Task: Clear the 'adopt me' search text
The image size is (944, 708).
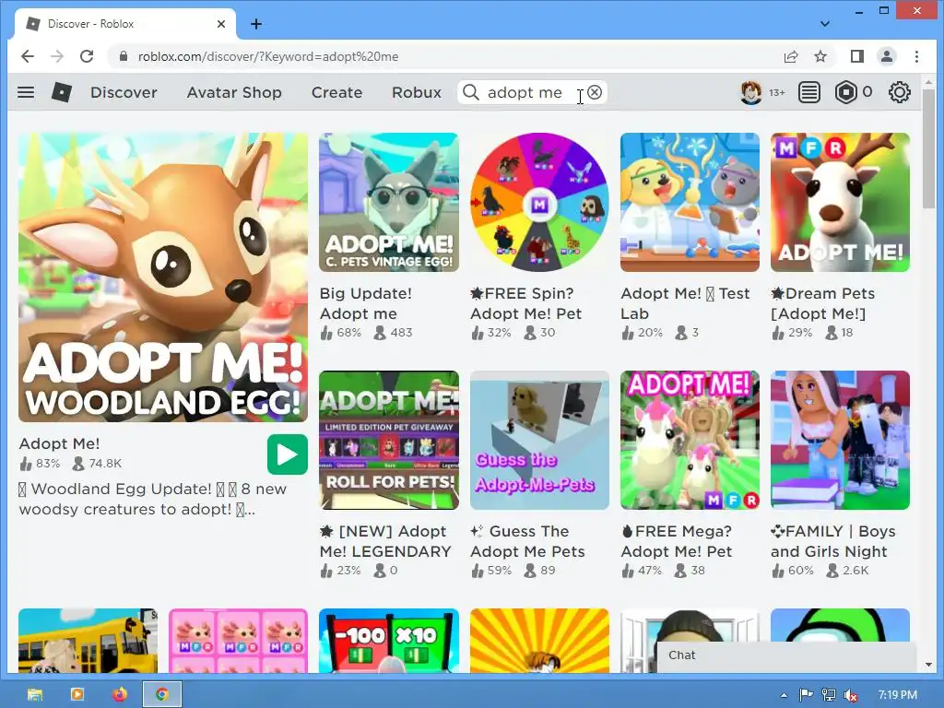Action: [x=595, y=92]
